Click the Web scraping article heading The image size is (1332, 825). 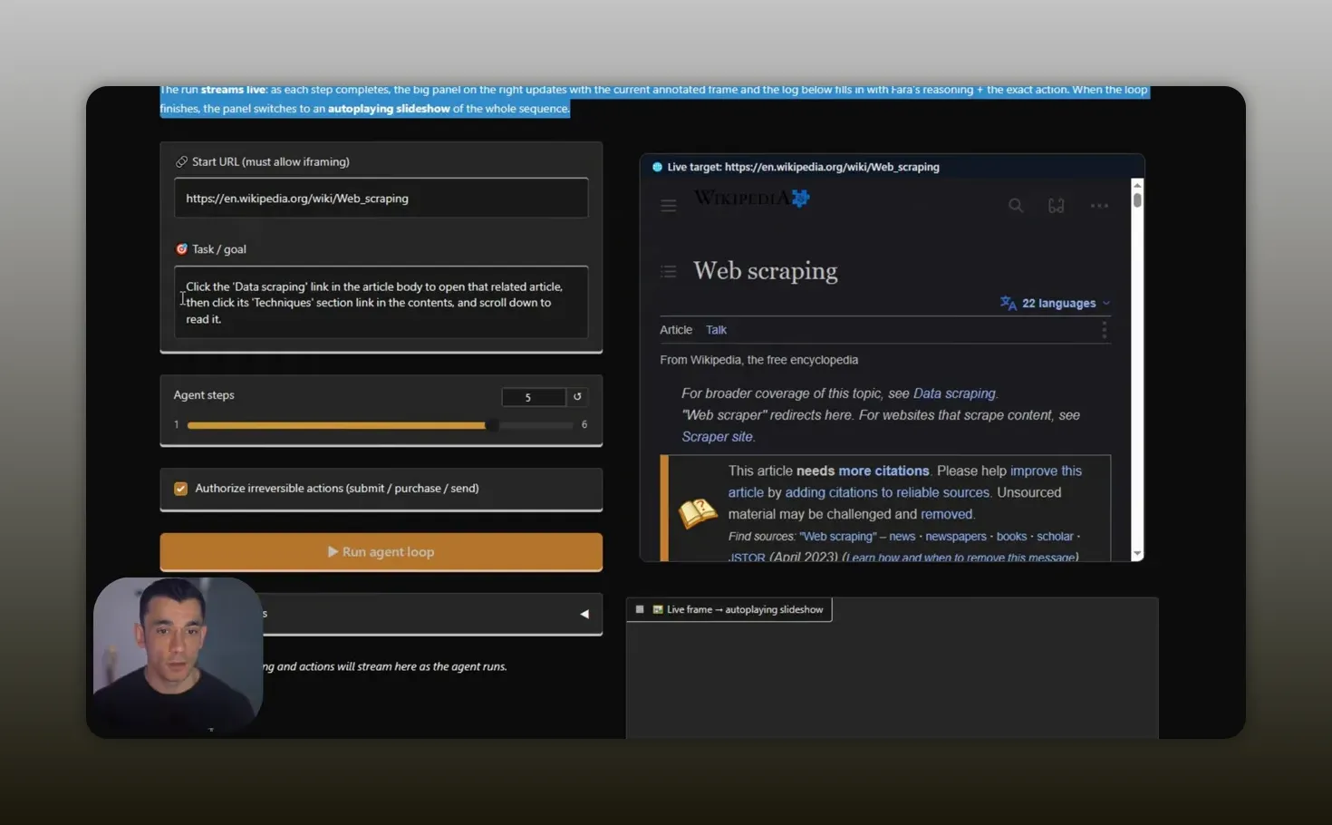[x=765, y=271]
